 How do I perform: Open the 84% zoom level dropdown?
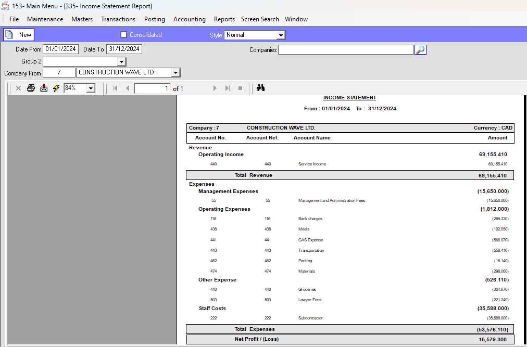click(x=91, y=88)
